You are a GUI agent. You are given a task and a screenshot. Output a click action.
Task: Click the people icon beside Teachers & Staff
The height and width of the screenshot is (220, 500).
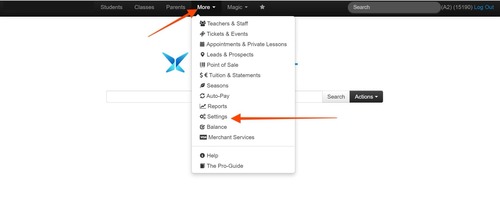203,24
